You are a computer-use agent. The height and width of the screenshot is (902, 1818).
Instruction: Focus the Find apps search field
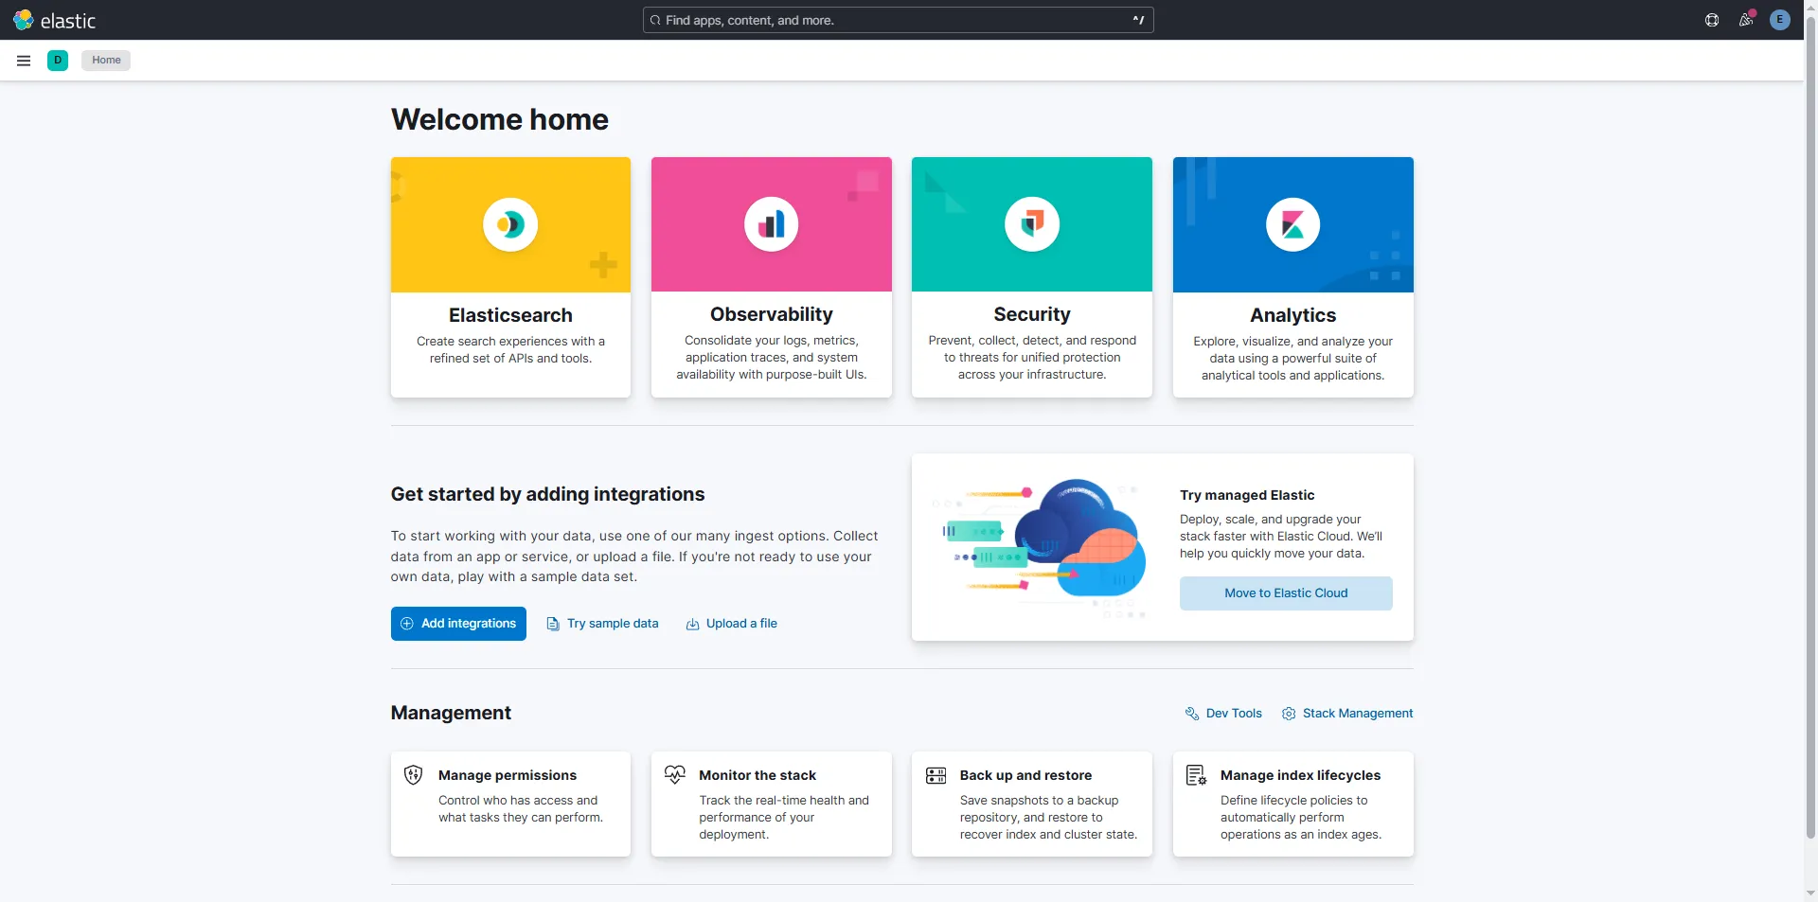[x=890, y=20]
